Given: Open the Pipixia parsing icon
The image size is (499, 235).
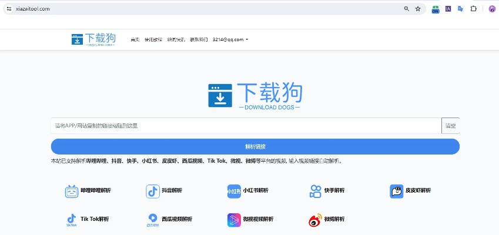Looking at the screenshot, I should coord(396,191).
